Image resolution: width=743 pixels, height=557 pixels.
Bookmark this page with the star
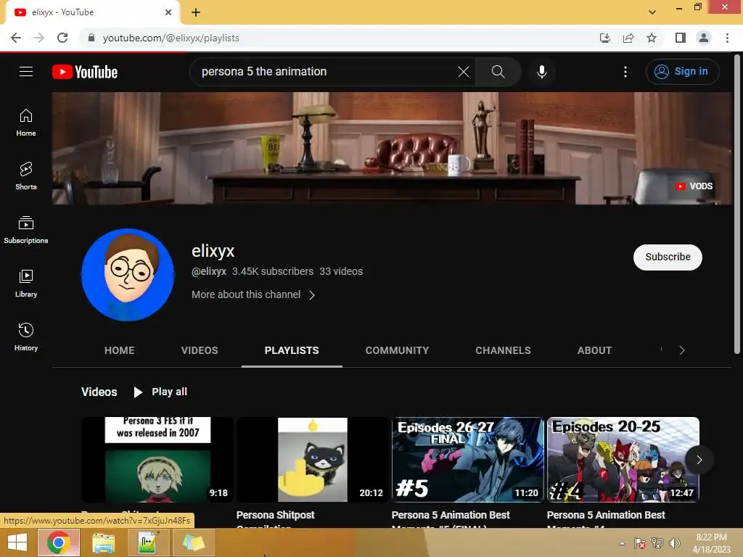[652, 38]
